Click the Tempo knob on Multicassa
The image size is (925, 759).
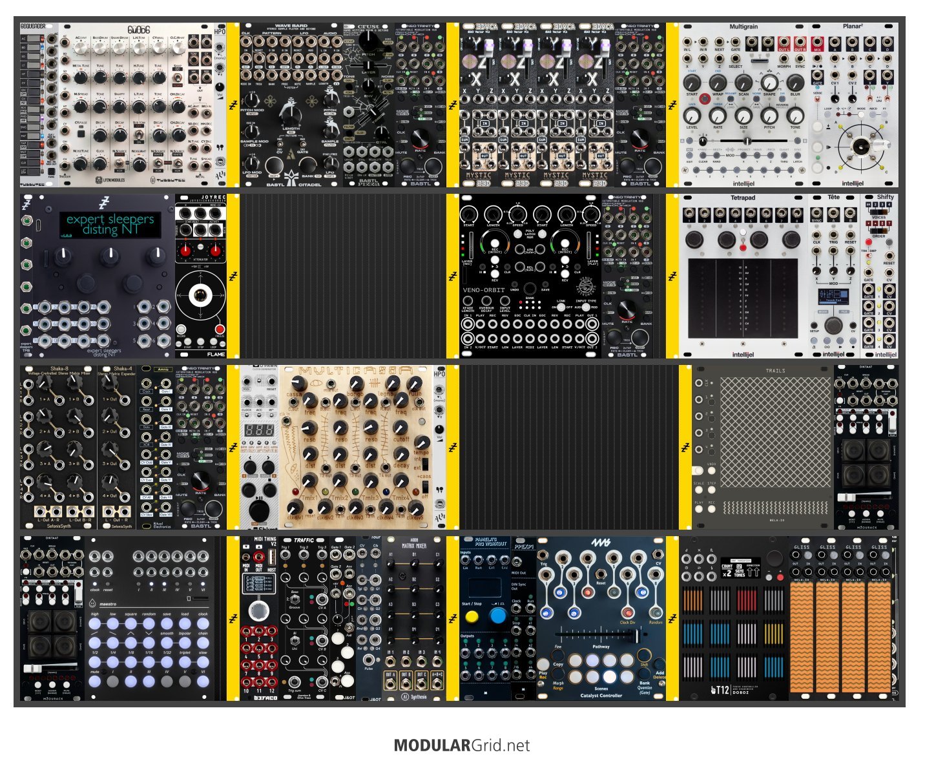click(x=421, y=442)
